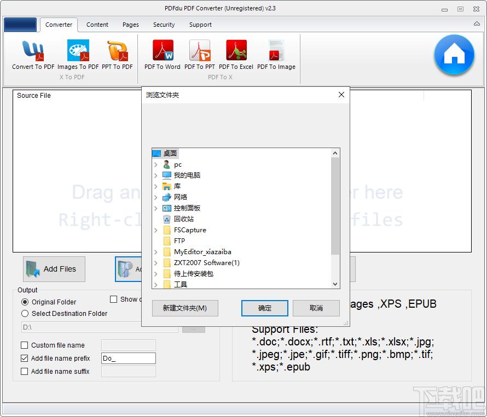Open the Convert To PDF tool
Image resolution: width=487 pixels, height=417 pixels.
pos(33,55)
